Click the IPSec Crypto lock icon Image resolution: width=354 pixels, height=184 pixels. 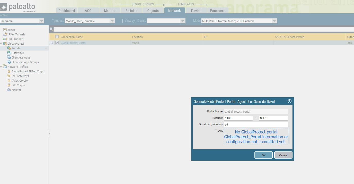click(9, 81)
